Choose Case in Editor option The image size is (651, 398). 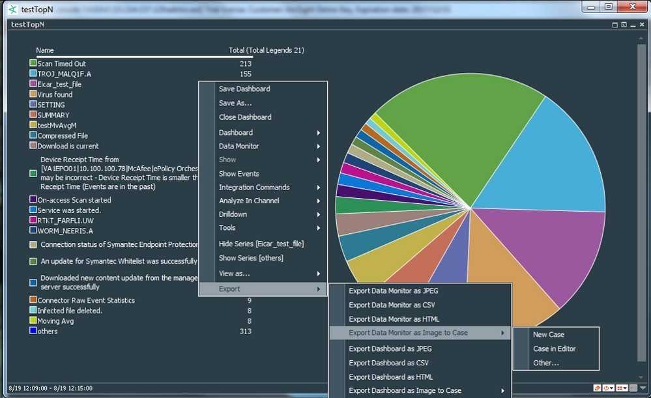(x=557, y=348)
